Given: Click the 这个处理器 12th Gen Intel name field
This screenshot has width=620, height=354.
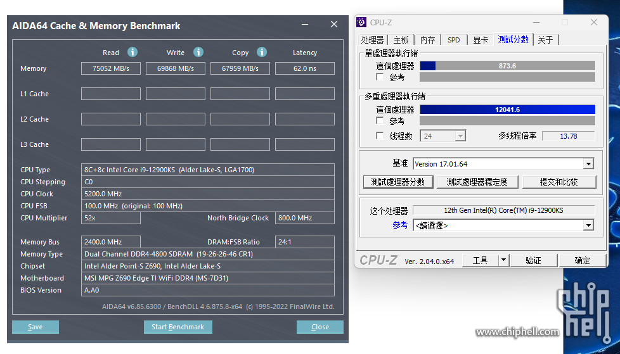Looking at the screenshot, I should (x=503, y=210).
